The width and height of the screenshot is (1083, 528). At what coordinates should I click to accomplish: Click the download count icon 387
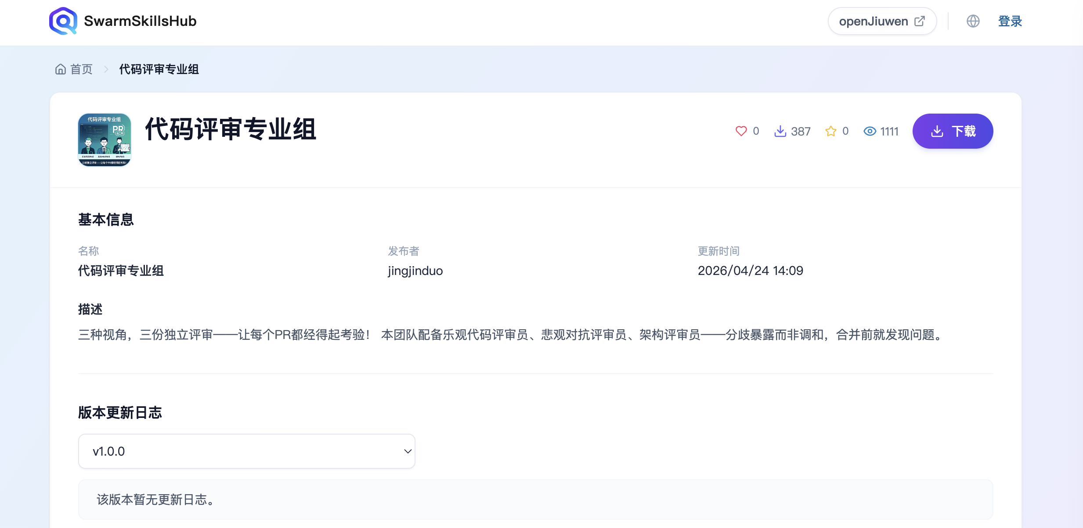click(780, 131)
